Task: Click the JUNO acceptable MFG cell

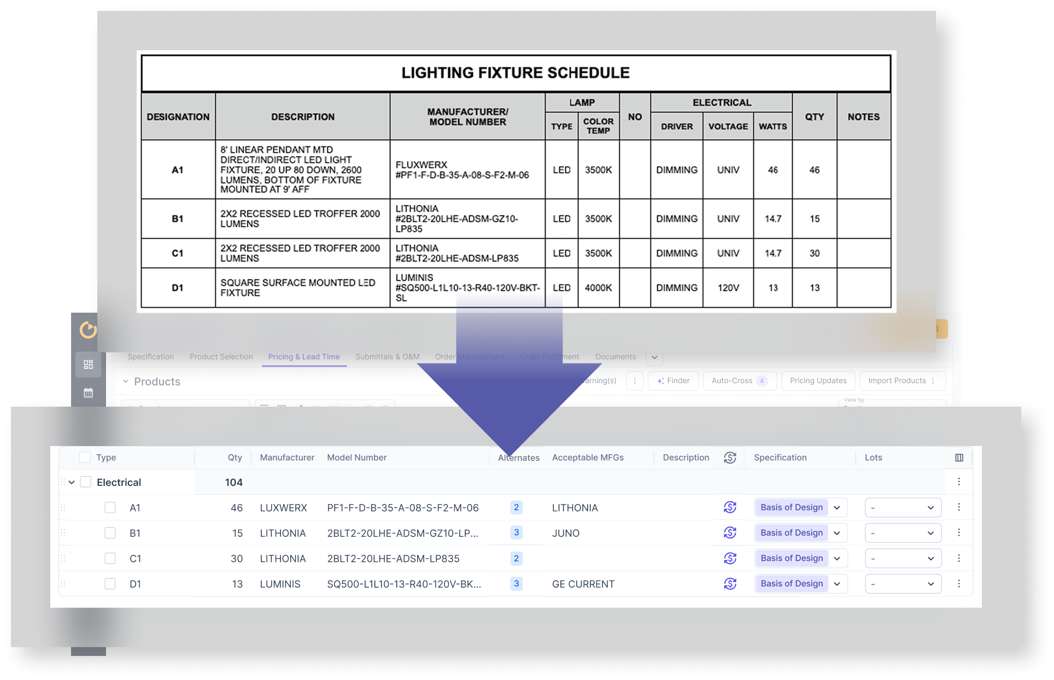Action: click(x=566, y=533)
